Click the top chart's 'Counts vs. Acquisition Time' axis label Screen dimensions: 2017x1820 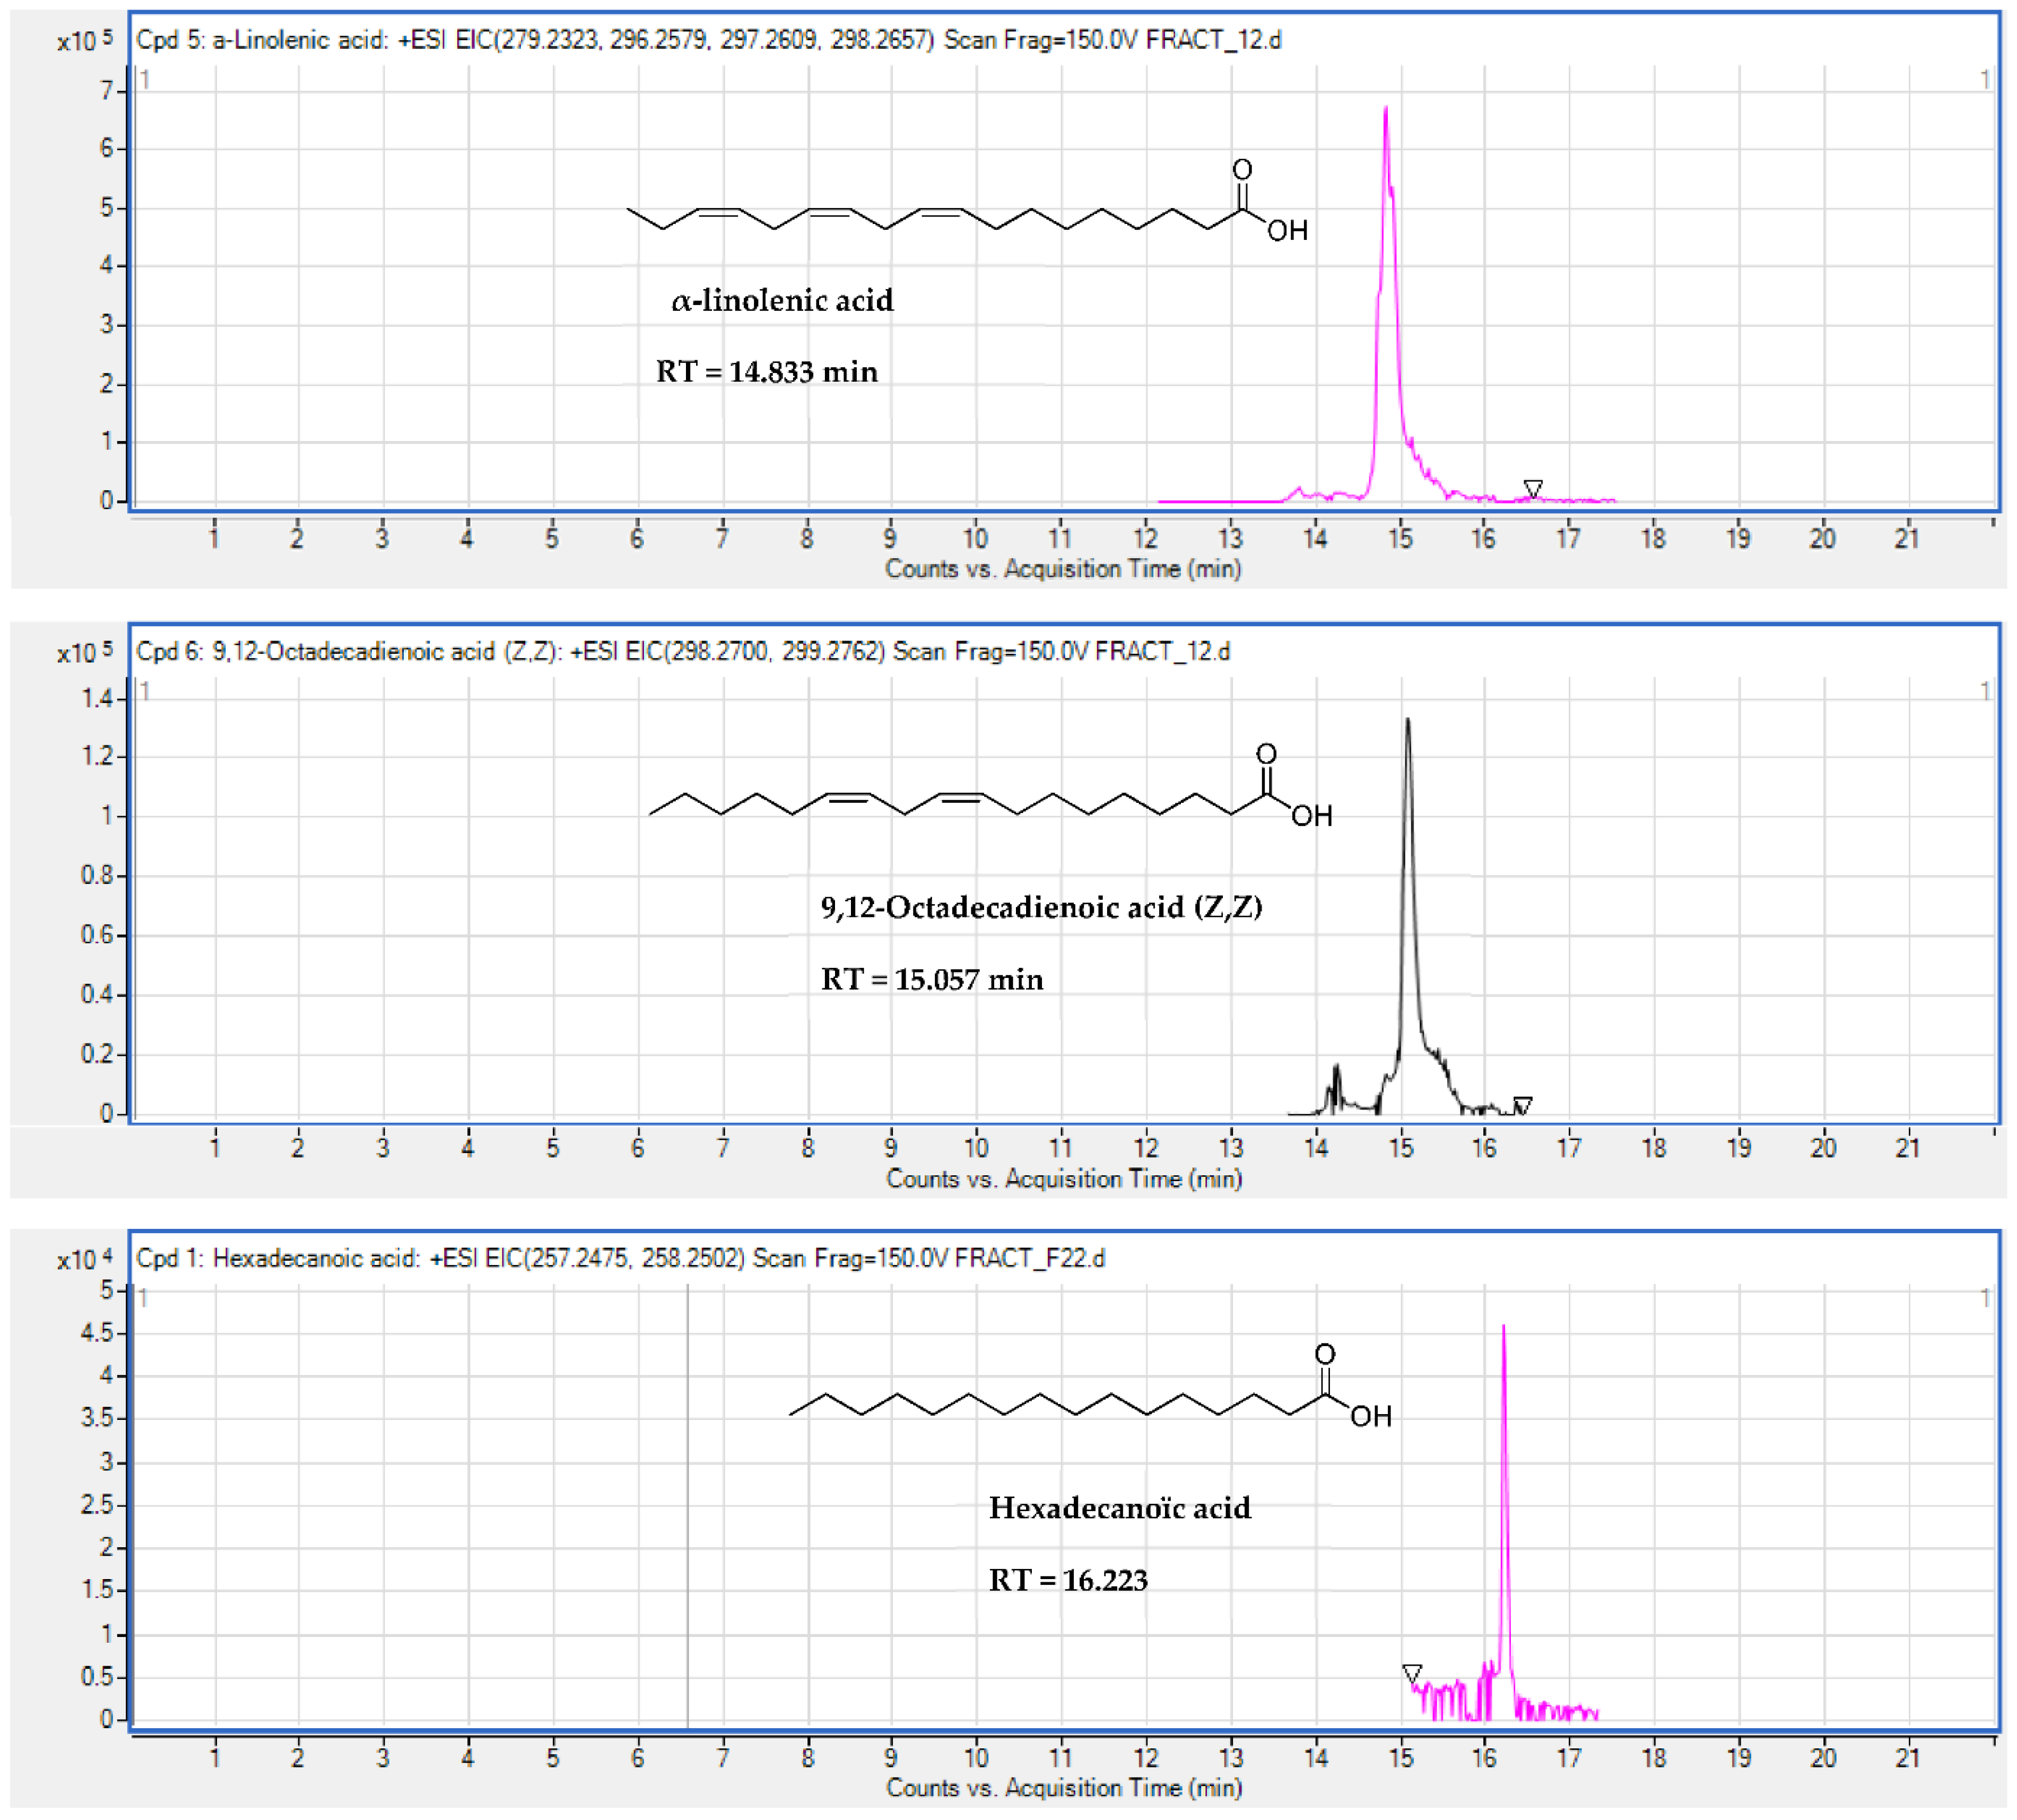[x=1063, y=569]
